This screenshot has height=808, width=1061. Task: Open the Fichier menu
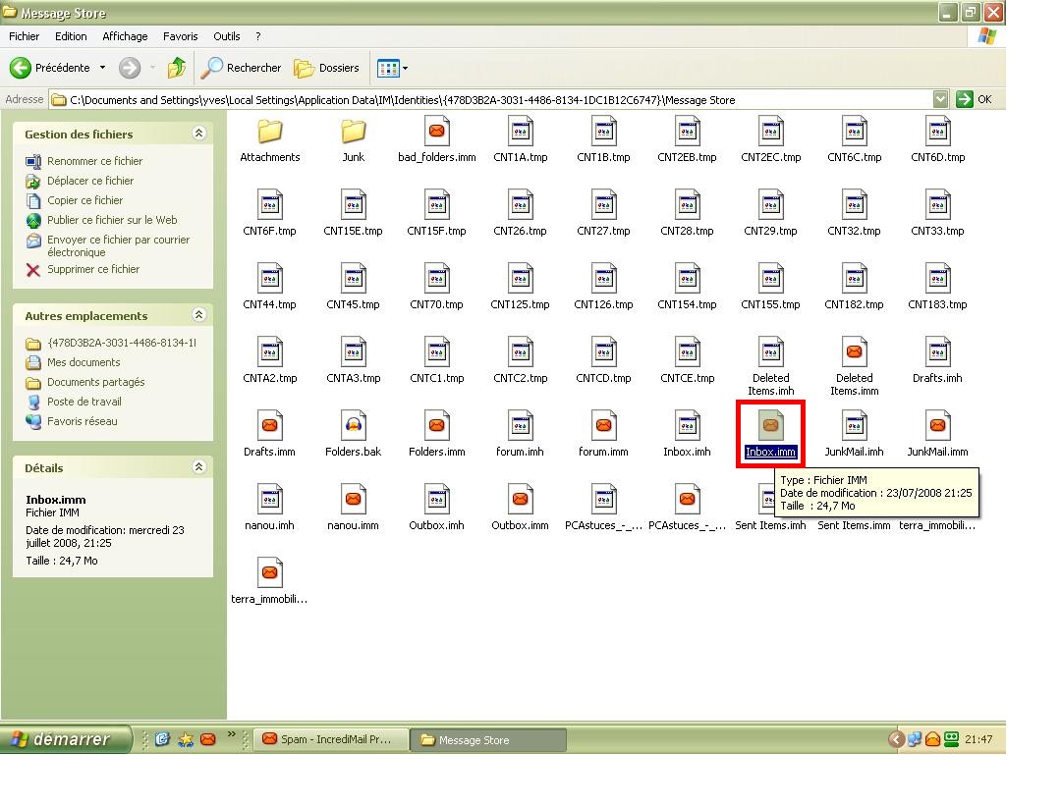[x=24, y=36]
